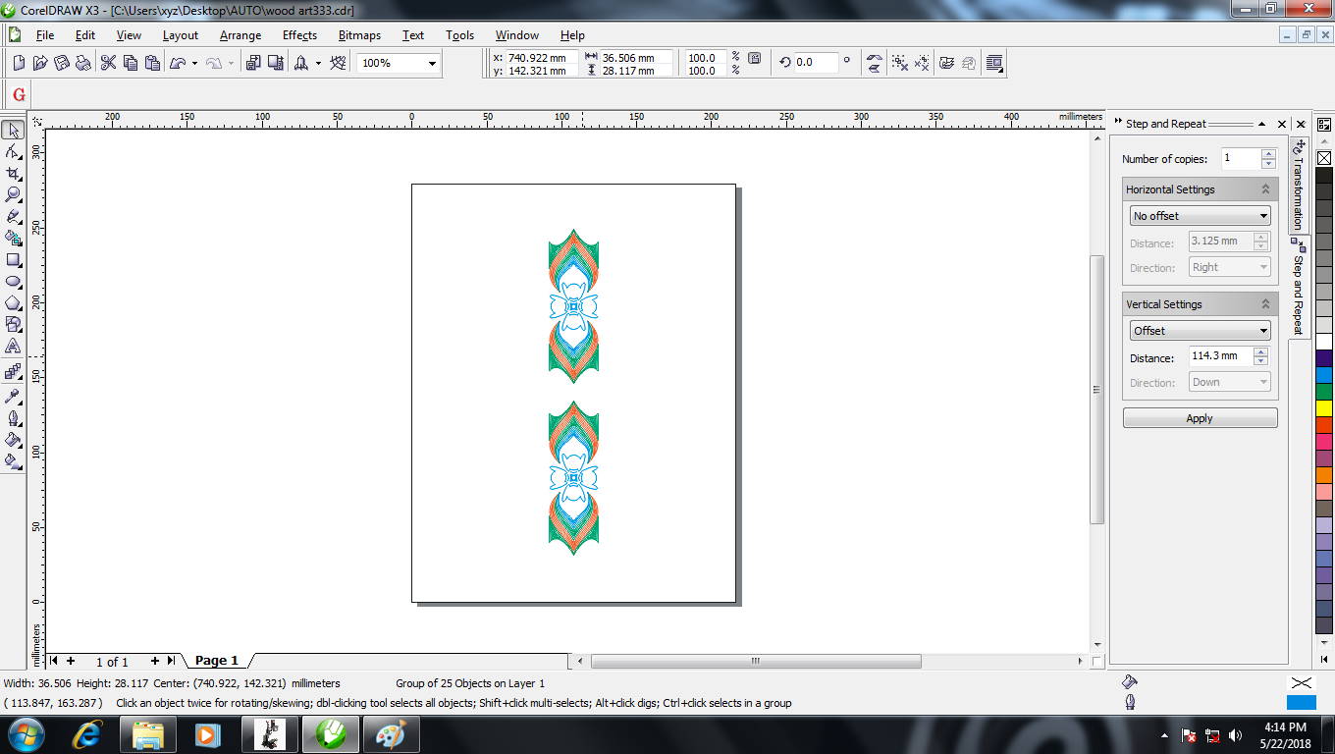Viewport: 1335px width, 754px height.
Task: Select the Interactive Blend tool
Action: click(x=14, y=373)
